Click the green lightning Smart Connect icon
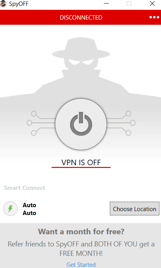This screenshot has height=268, width=161. pos(10,208)
